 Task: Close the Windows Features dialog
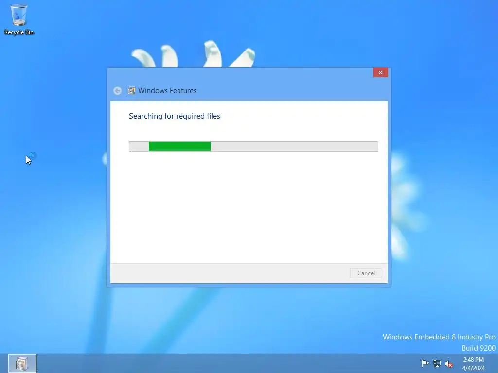point(380,73)
